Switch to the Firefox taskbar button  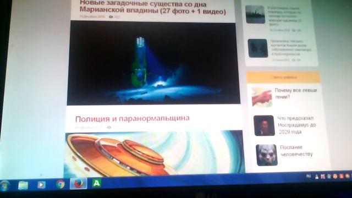tap(78, 184)
